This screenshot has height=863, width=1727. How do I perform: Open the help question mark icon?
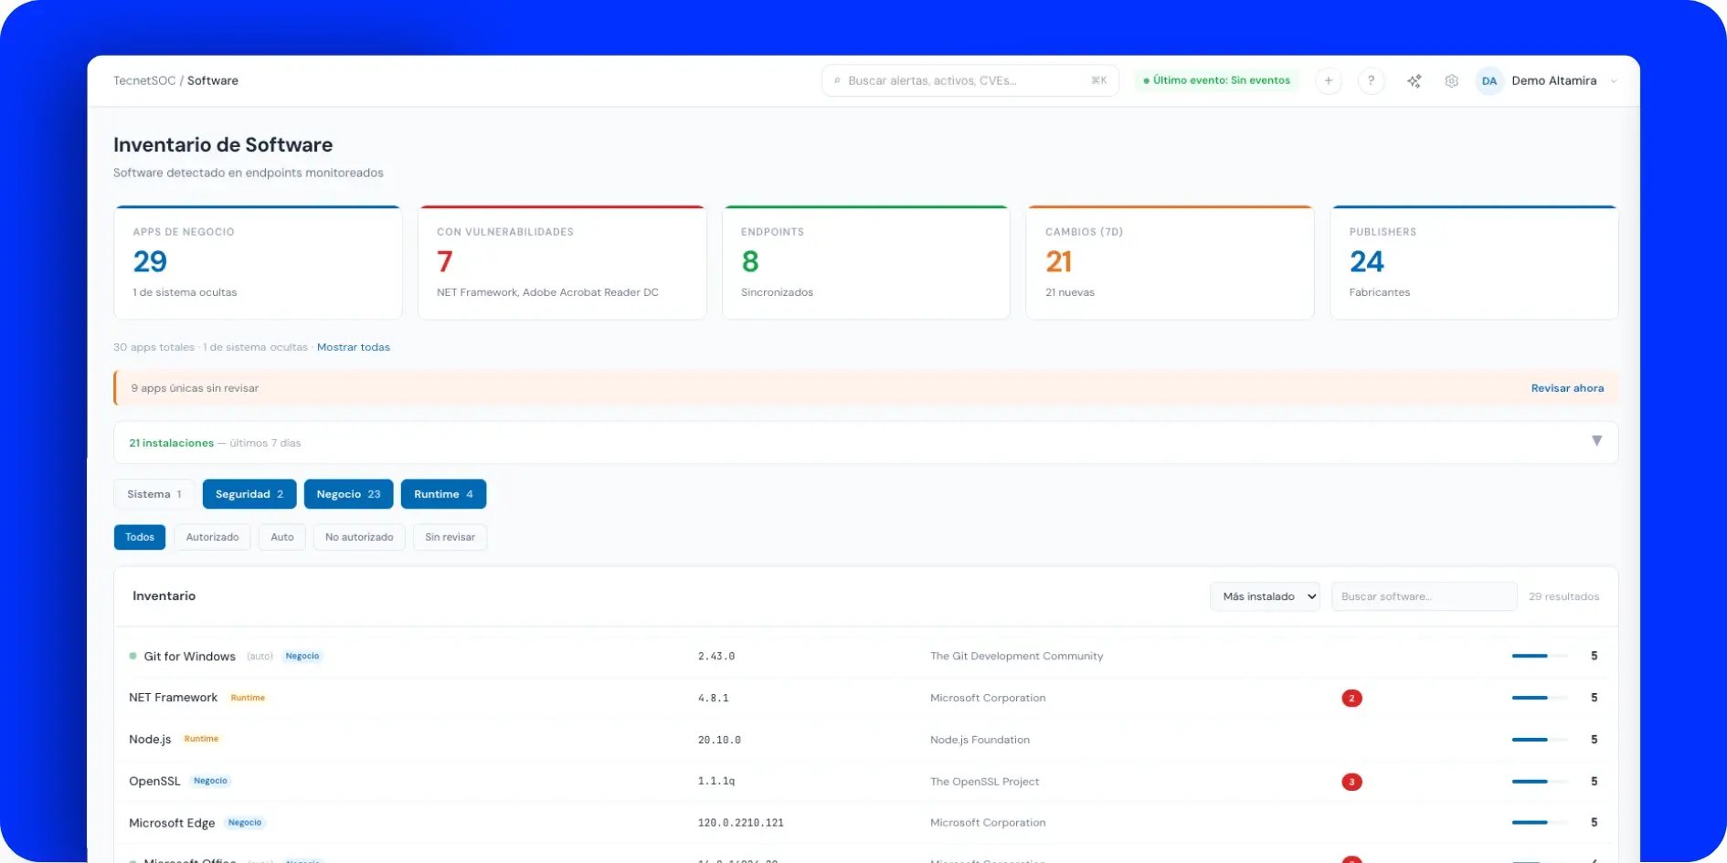point(1371,80)
